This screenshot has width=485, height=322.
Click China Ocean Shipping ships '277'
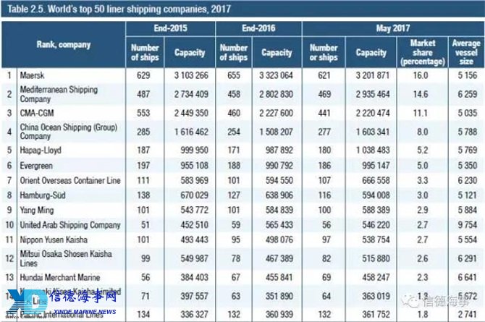pos(324,132)
